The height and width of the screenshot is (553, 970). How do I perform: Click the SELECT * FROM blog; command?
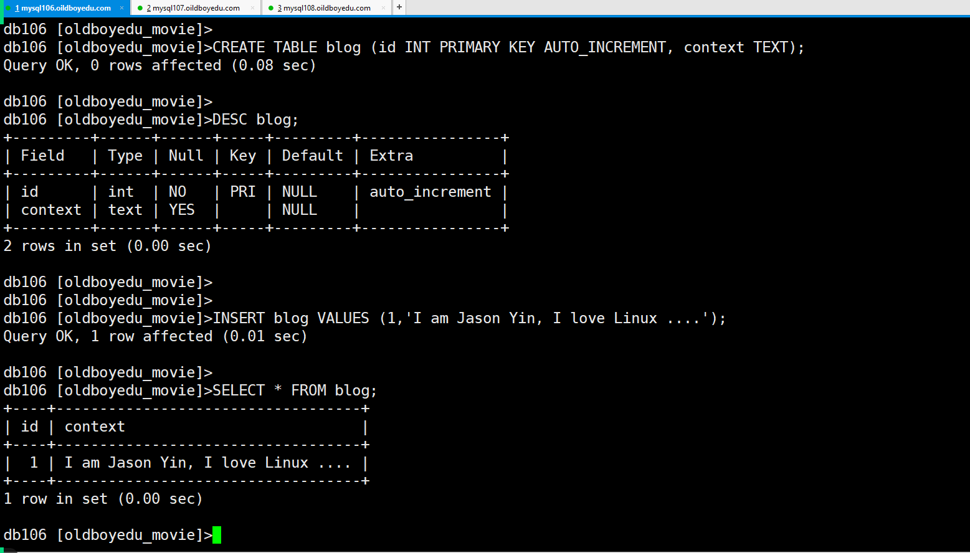(295, 390)
